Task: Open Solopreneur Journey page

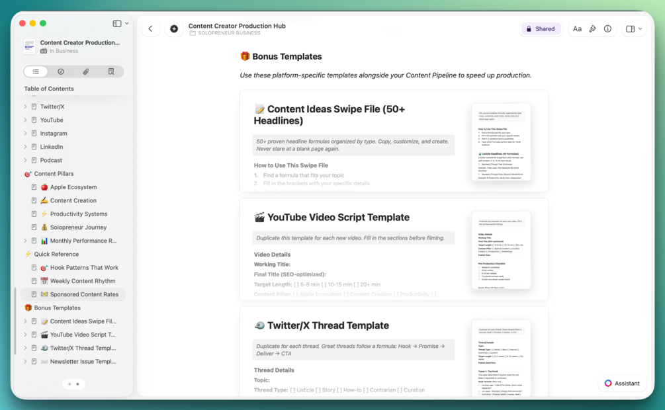Action: 79,227
